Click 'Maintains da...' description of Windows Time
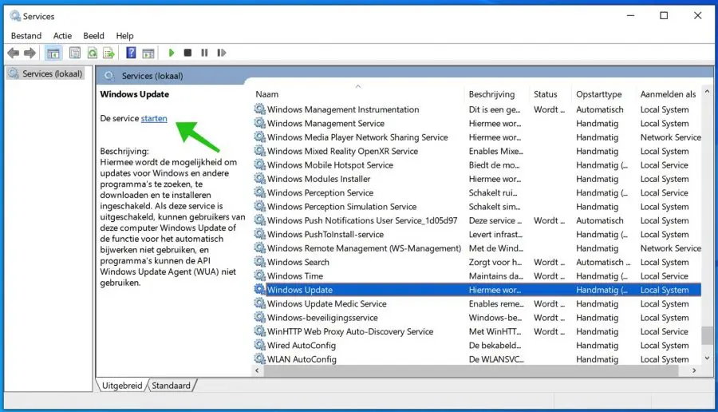 [495, 276]
